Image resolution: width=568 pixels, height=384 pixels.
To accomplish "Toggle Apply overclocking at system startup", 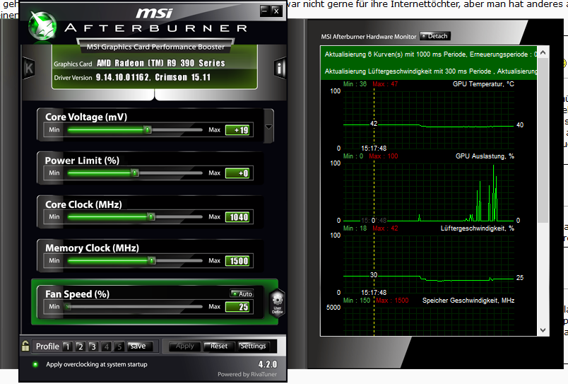I will click(35, 364).
